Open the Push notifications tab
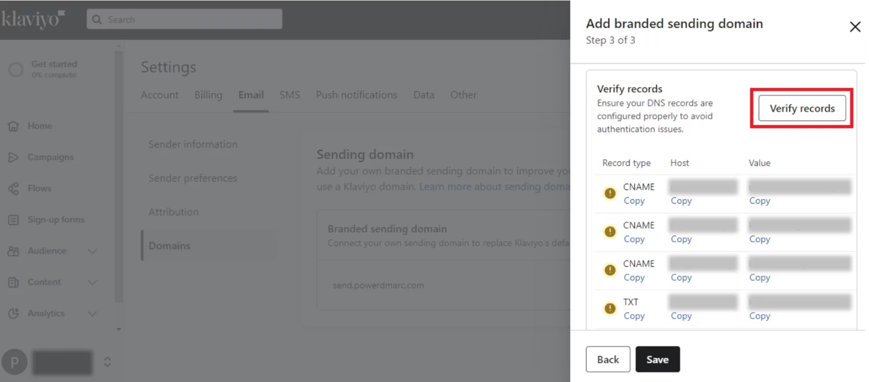Screen dimensions: 869x382 tap(357, 95)
